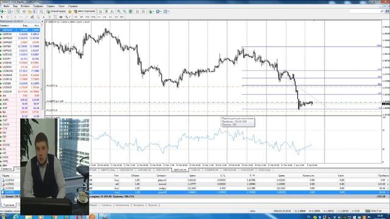Select the vertical line tool

[15, 17]
